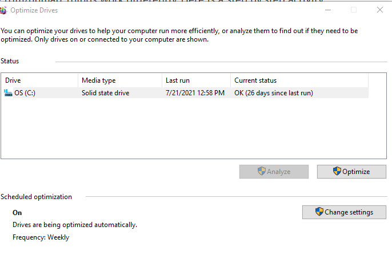Open Change settings for scheduled optimization

(x=343, y=212)
